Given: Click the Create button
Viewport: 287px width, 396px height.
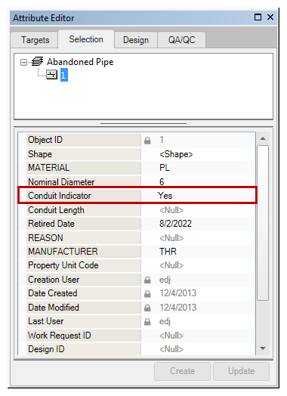Looking at the screenshot, I should pyautogui.click(x=182, y=371).
